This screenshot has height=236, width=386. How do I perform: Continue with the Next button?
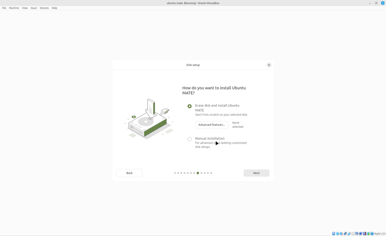[256, 173]
